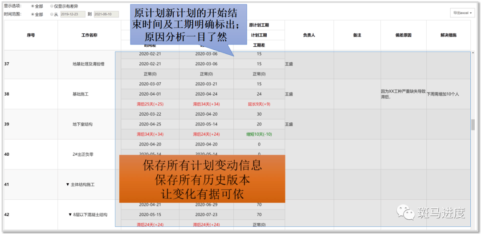Click 王盛 in the 地基处理及清验槽 row

click(289, 64)
